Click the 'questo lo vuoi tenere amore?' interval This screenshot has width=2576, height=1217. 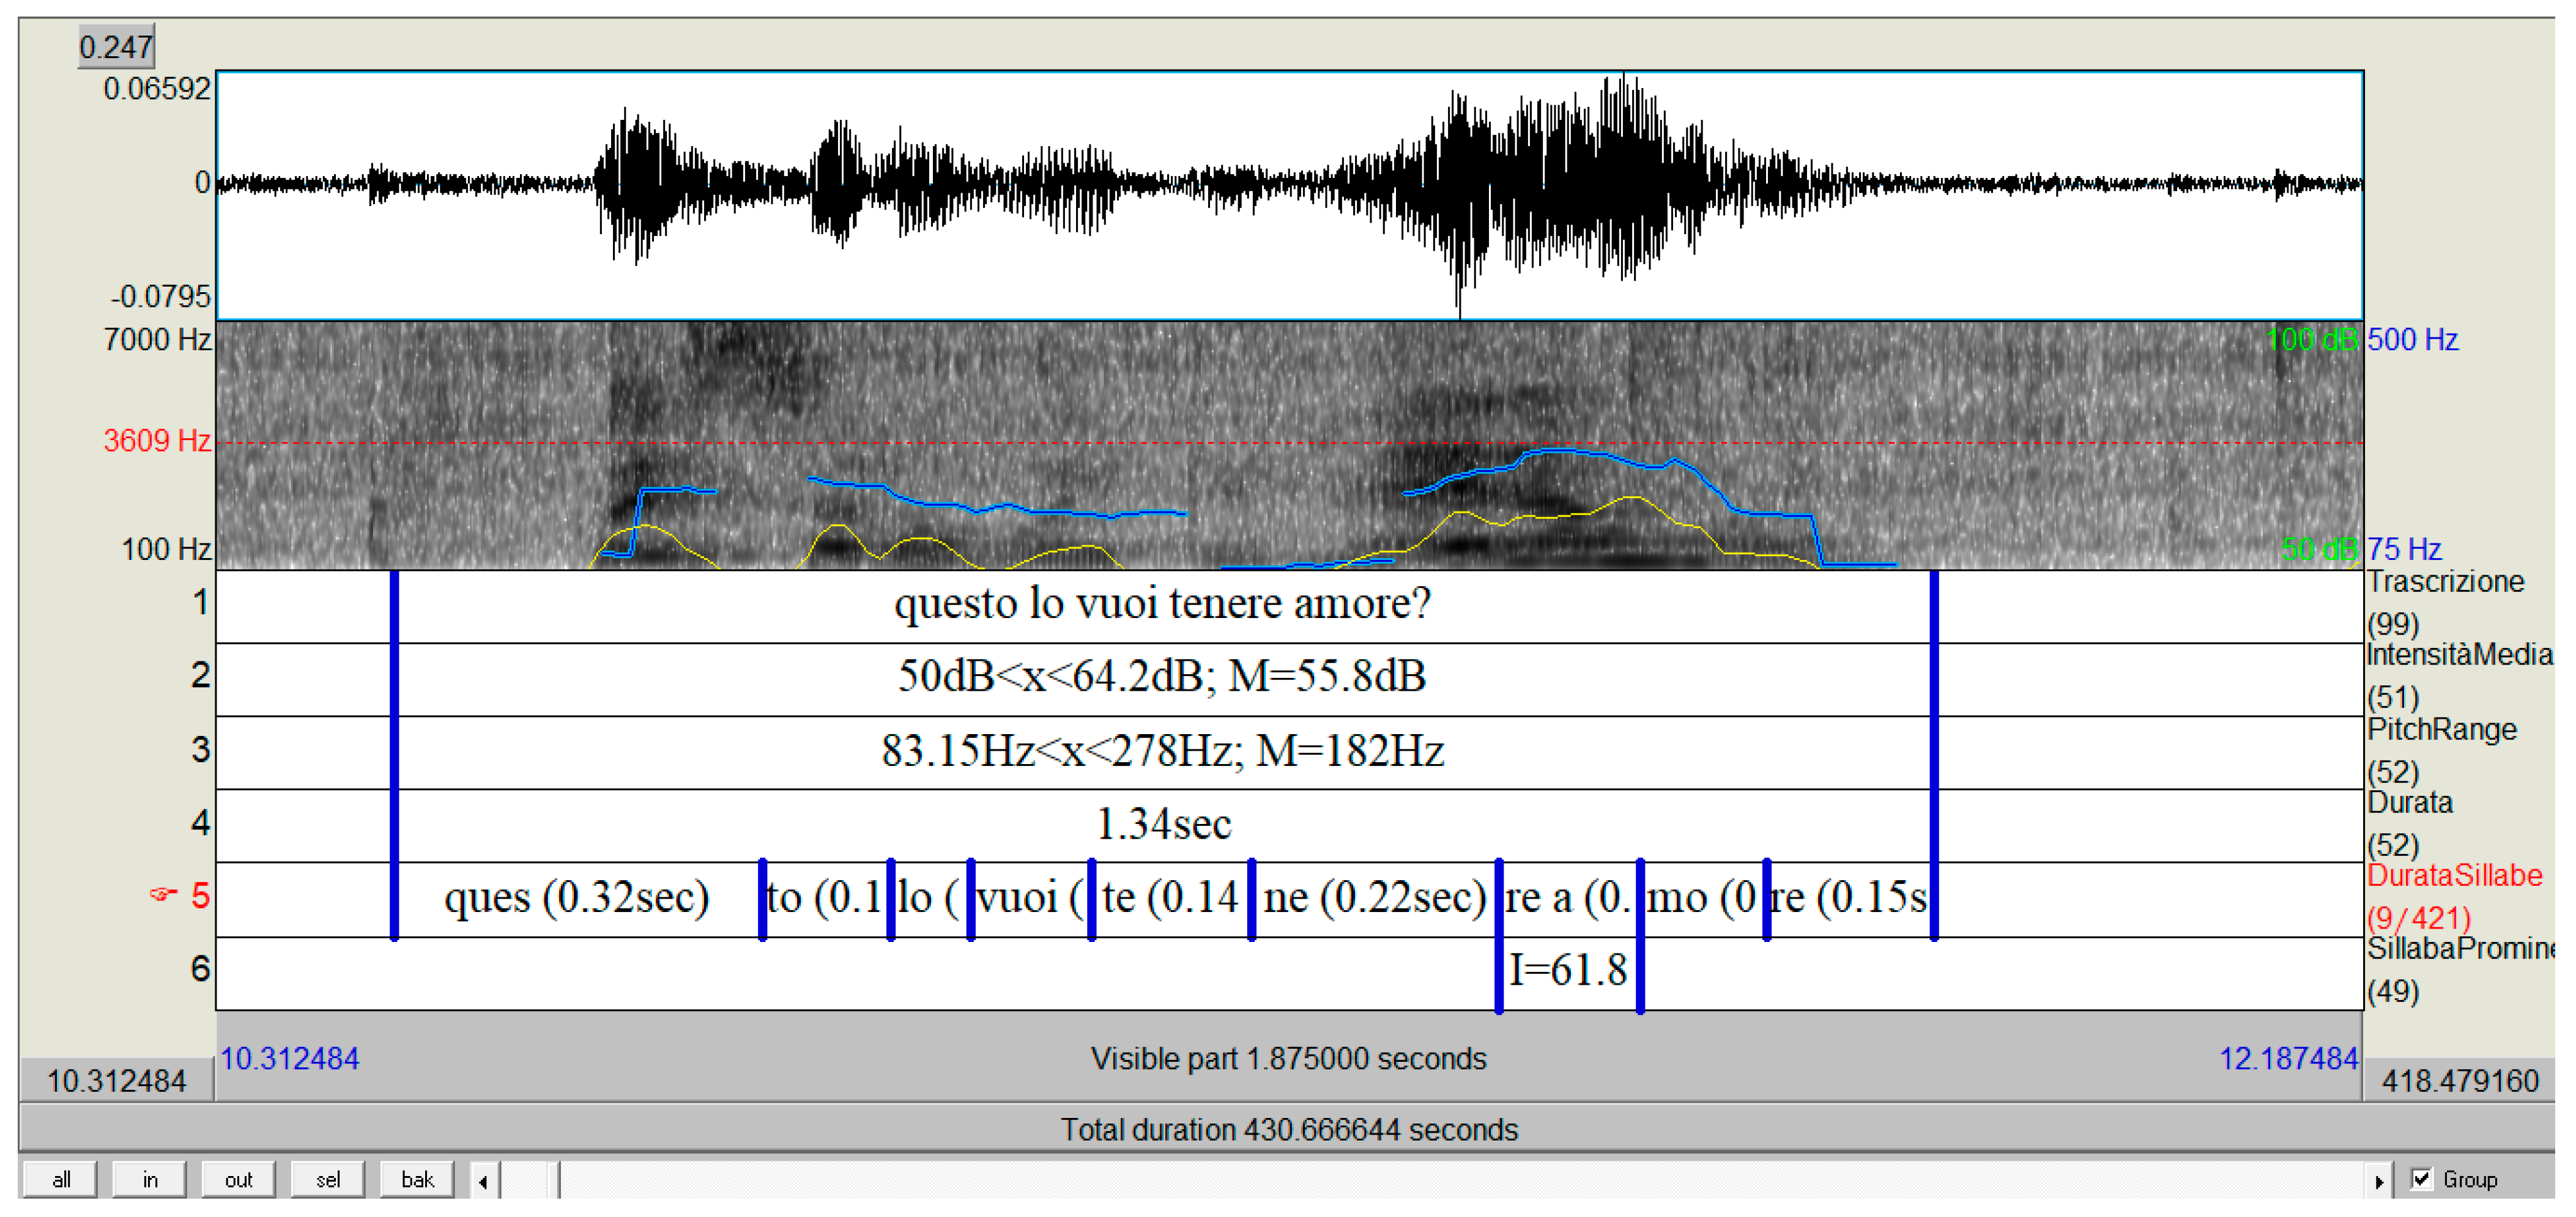1162,605
